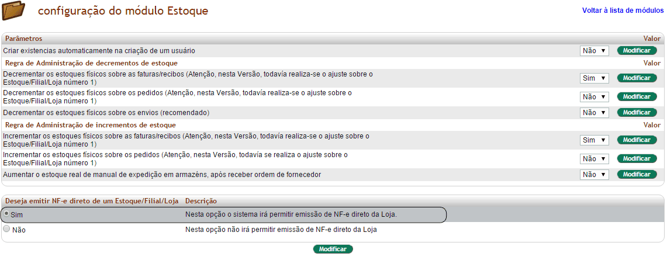Open Voltar à lista de módulos link
667x260 pixels.
coord(623,10)
